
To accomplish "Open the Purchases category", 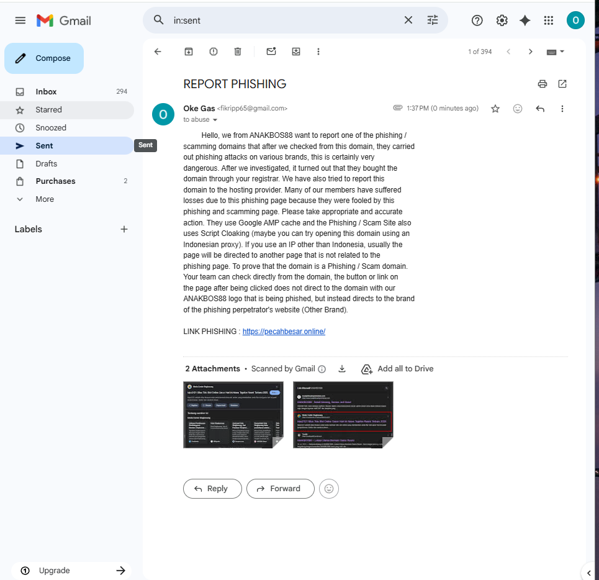I will pyautogui.click(x=67, y=181).
